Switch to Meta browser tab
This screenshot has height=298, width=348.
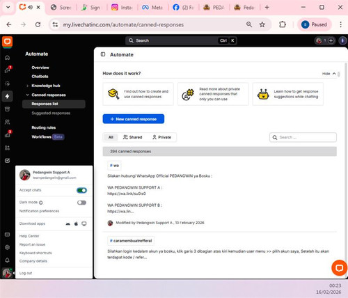[x=152, y=8]
